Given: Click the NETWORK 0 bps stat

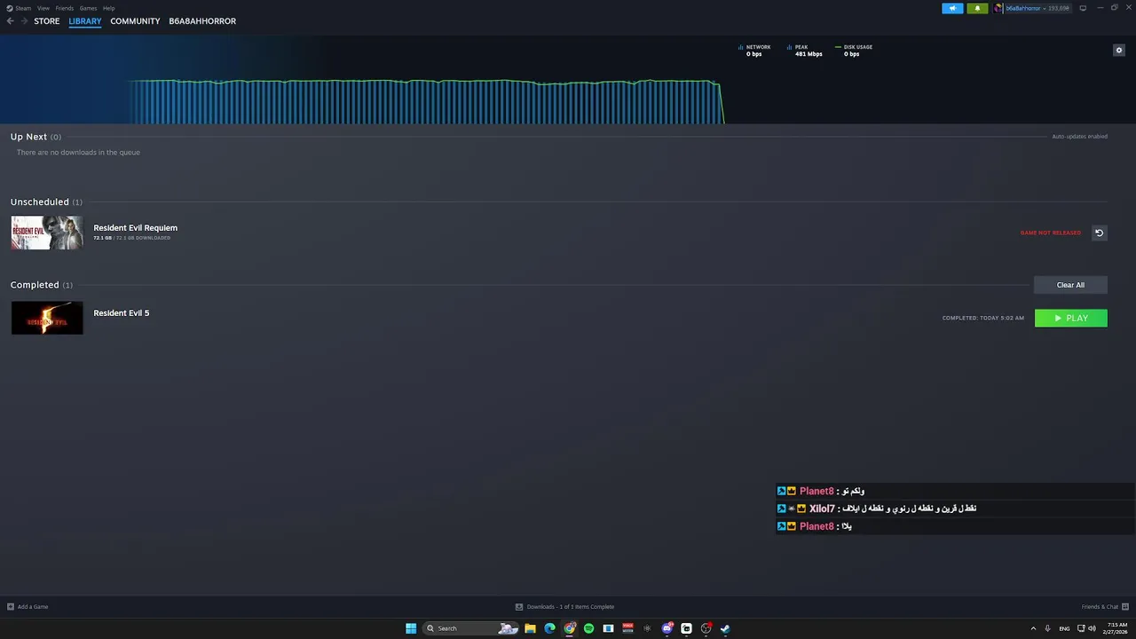Looking at the screenshot, I should click(x=754, y=51).
